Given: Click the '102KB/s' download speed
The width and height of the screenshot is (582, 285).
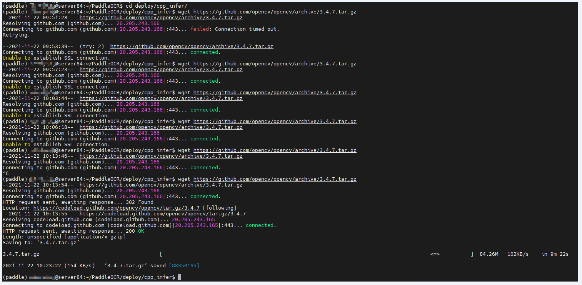Looking at the screenshot, I should pos(518,254).
